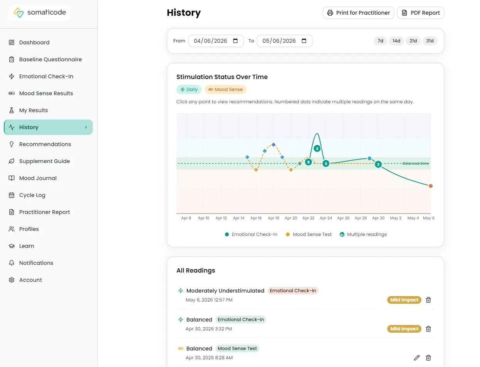
Task: Click the Recommendations lightbulb icon
Action: click(x=12, y=144)
